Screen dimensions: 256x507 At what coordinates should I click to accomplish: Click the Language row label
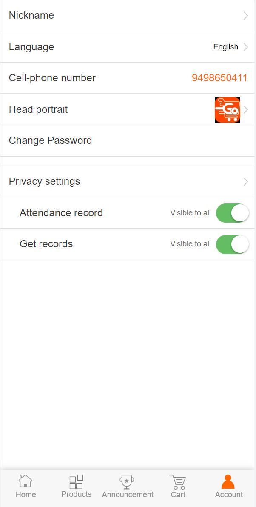[31, 47]
